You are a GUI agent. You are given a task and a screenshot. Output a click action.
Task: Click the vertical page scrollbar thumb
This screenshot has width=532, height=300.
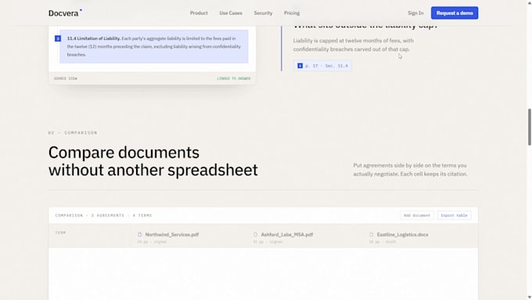coord(530,127)
